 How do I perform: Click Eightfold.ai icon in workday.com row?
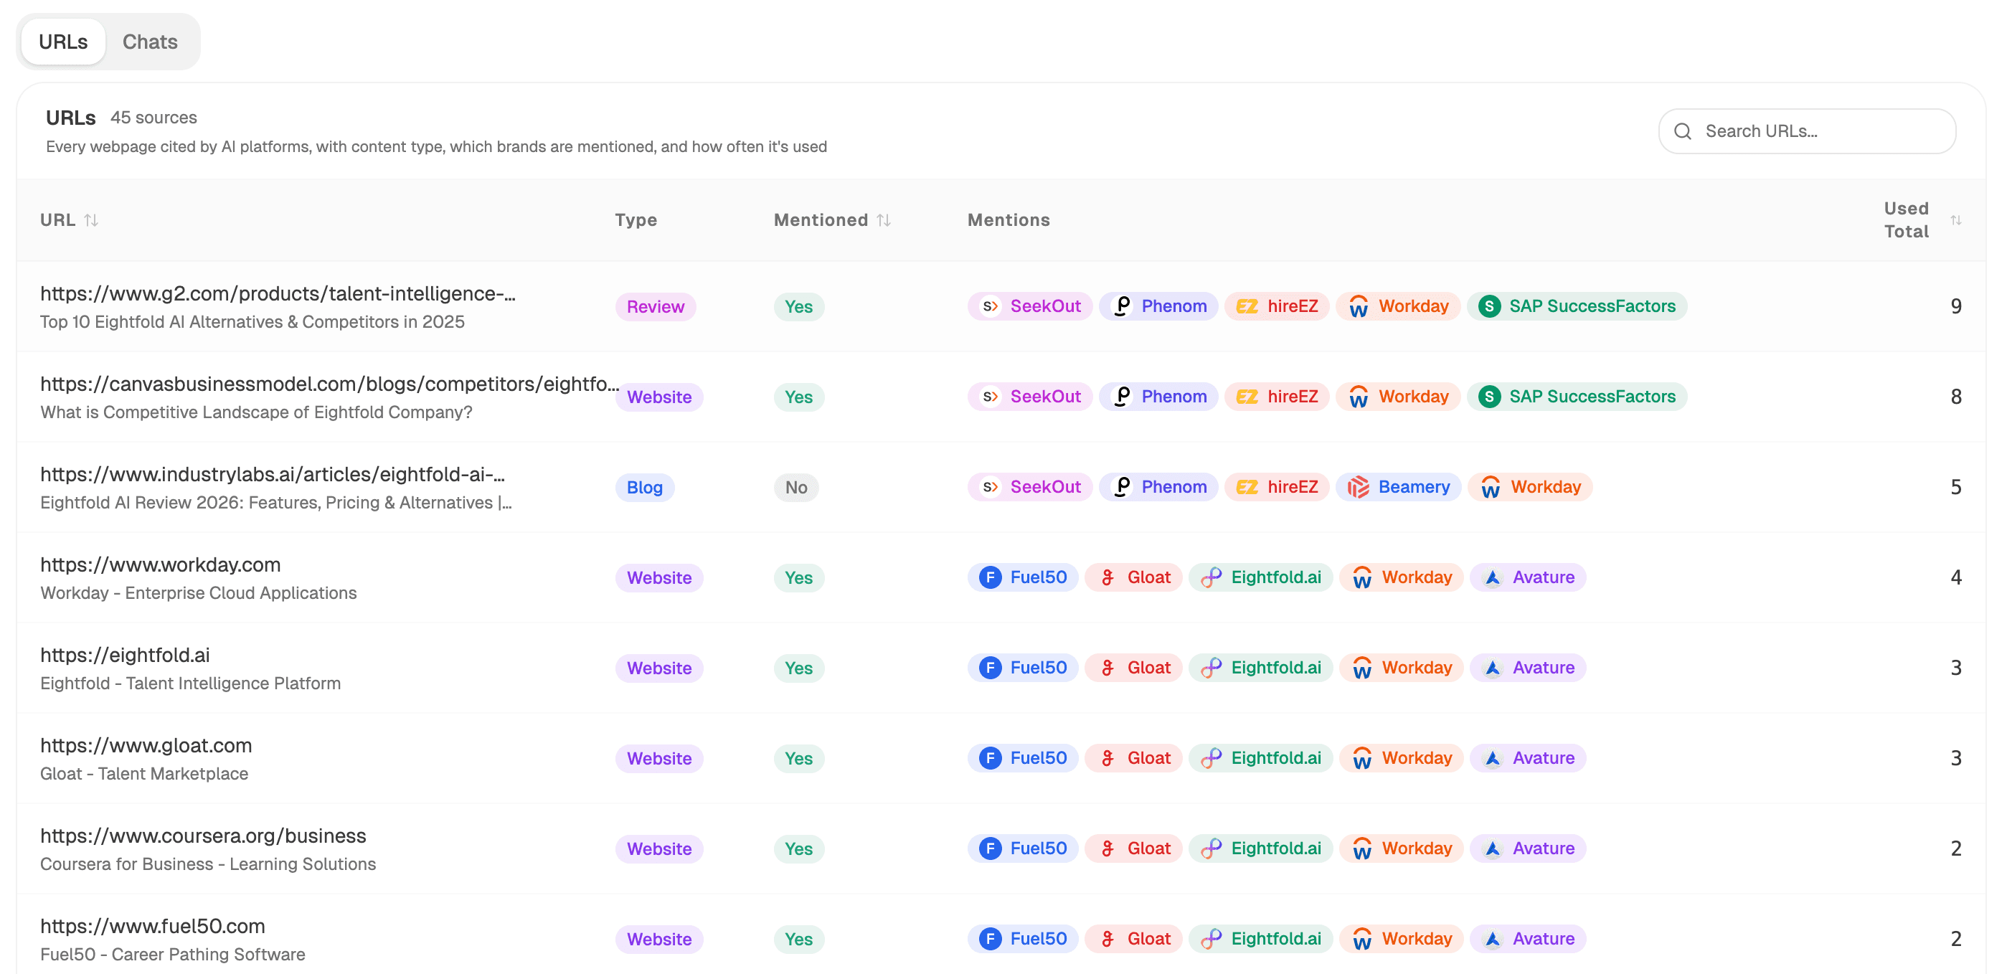(1211, 577)
